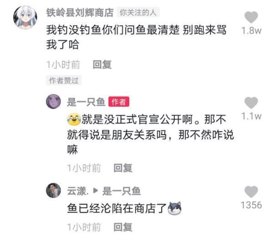Image resolution: width=275 pixels, height=235 pixels.
Task: Reply to 云漾's comment about 商店
Action: point(123,227)
